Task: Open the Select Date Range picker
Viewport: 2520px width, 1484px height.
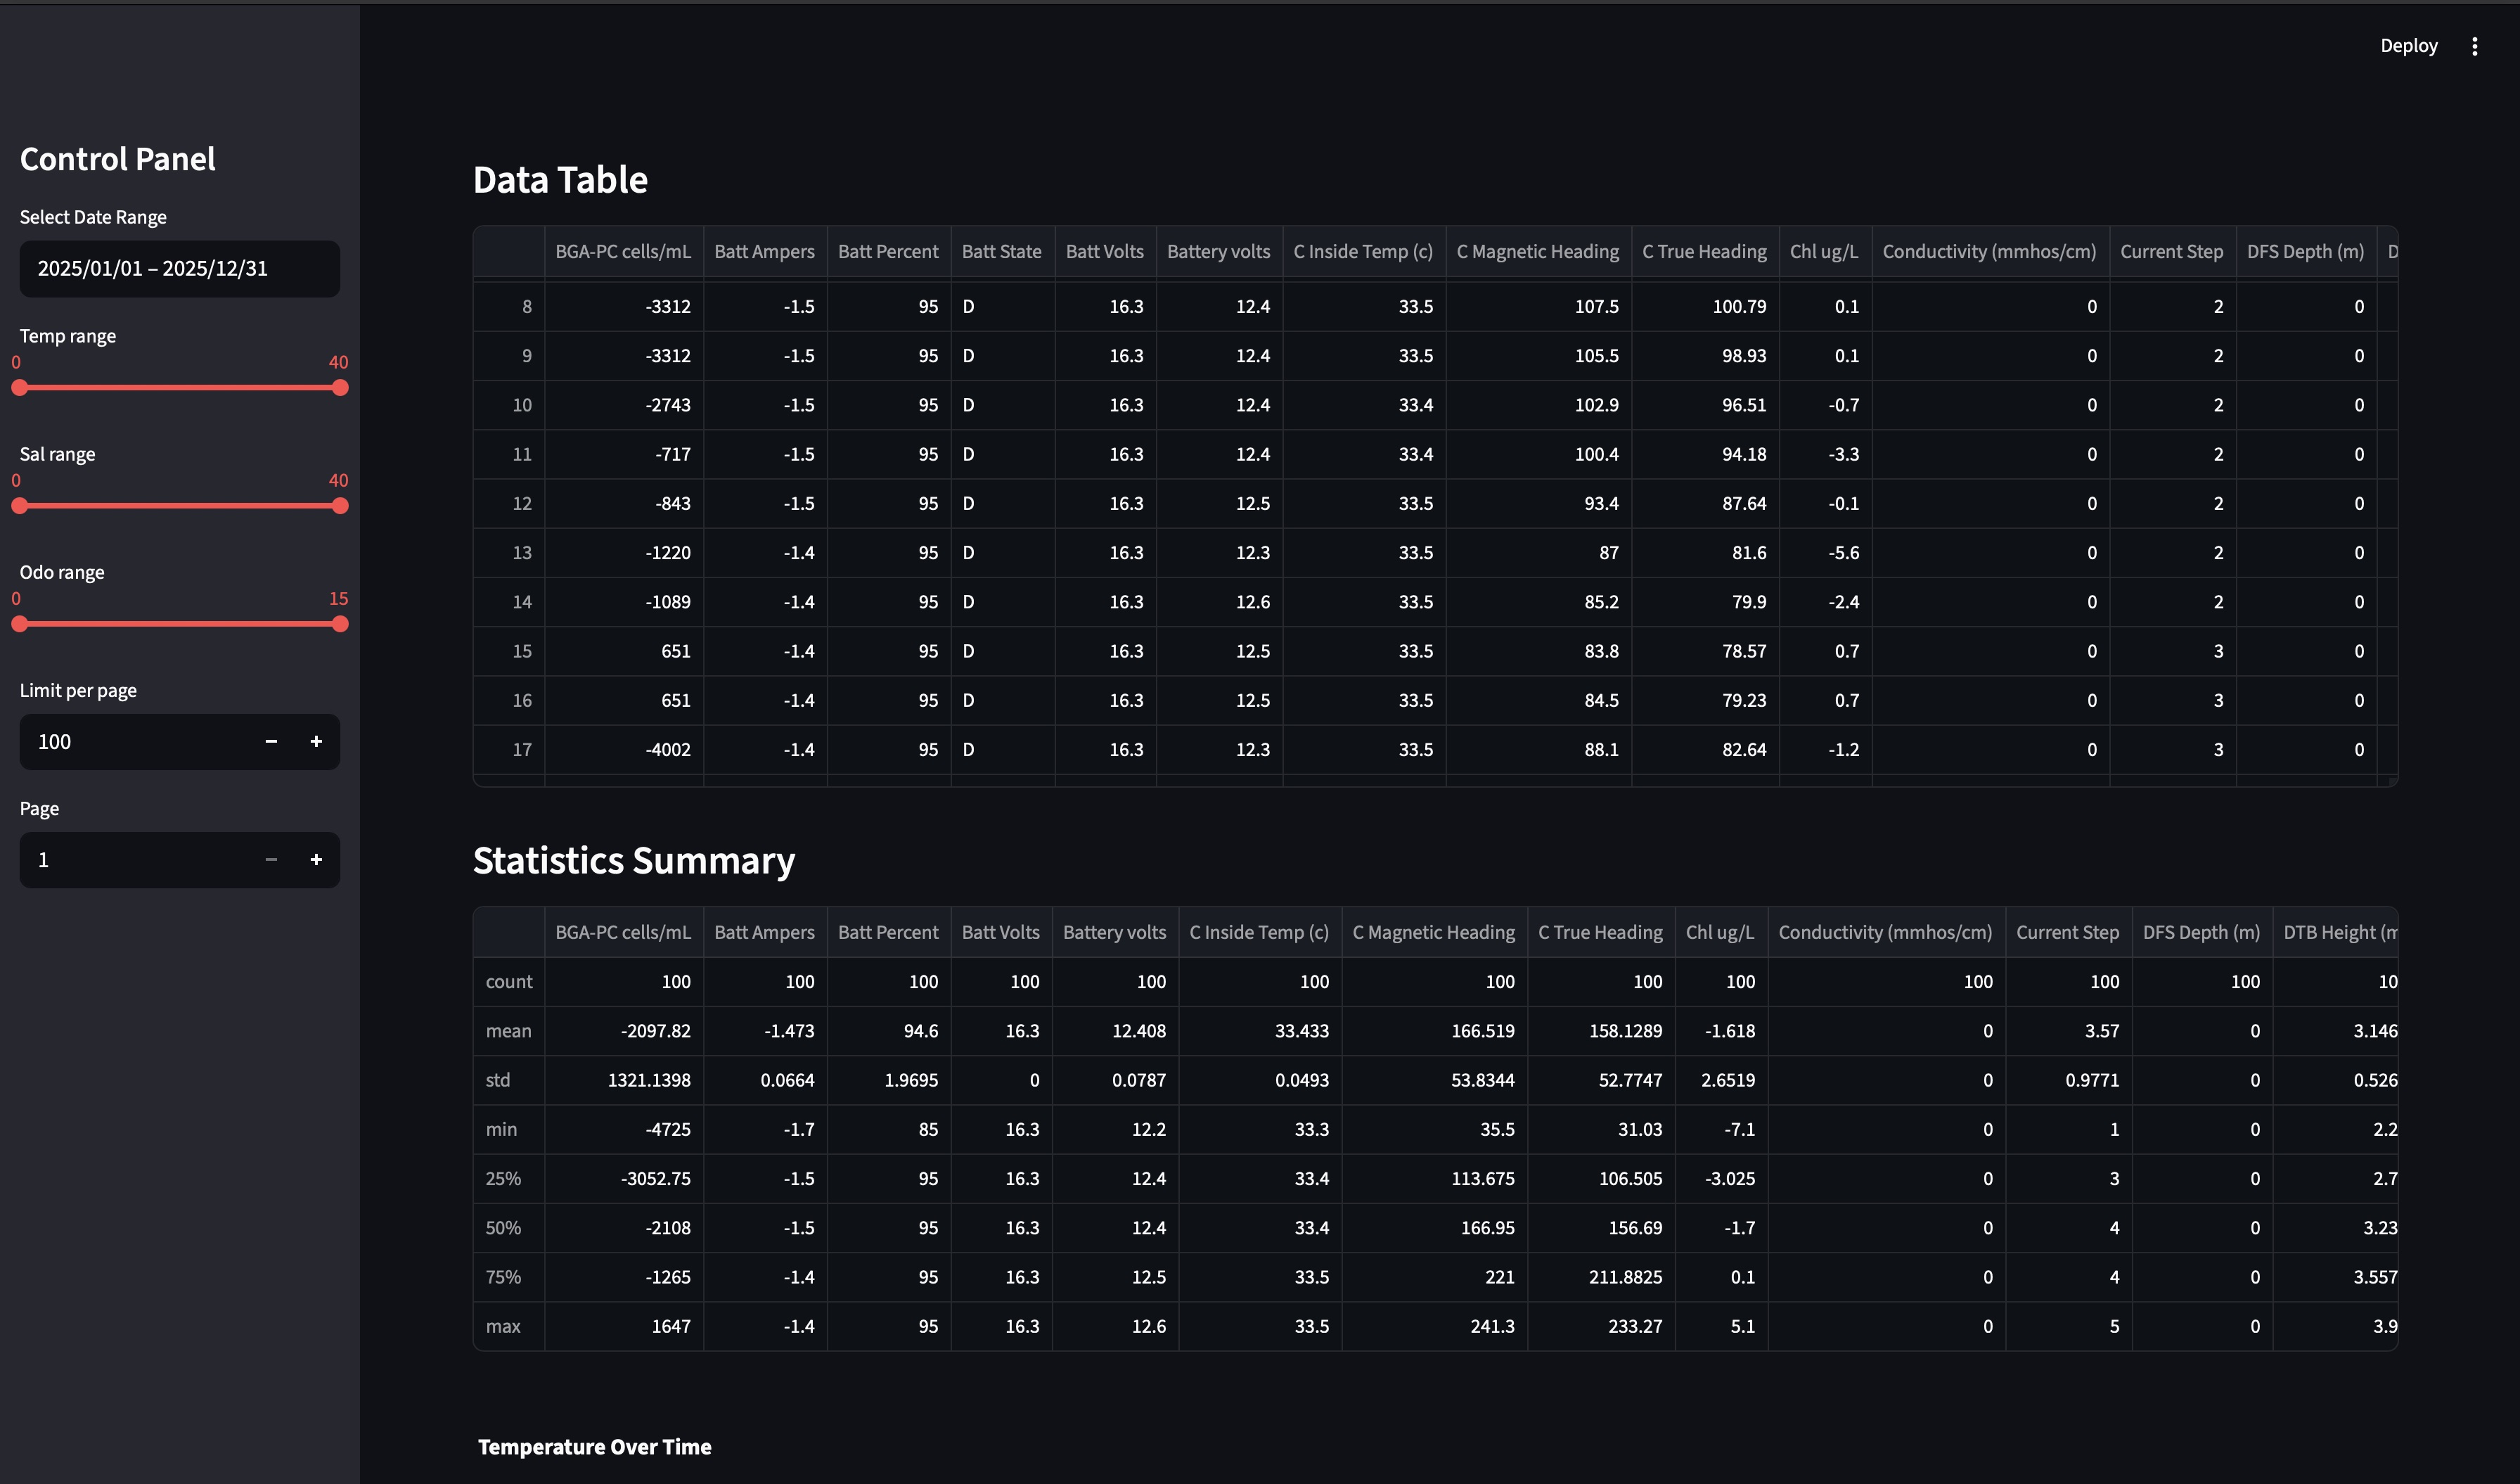Action: coord(180,269)
